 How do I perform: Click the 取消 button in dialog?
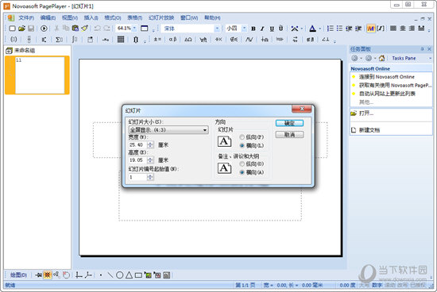coord(289,135)
